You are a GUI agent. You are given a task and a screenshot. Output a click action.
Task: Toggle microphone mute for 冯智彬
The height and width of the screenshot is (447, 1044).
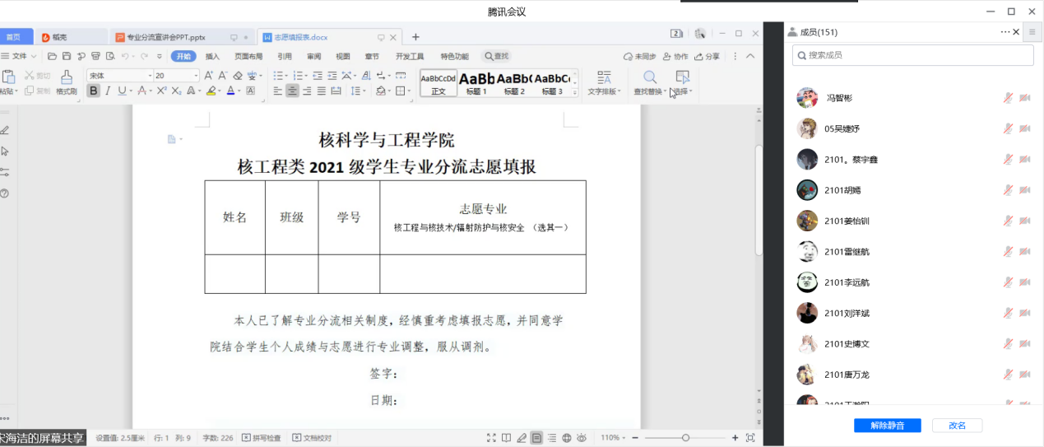click(1008, 98)
